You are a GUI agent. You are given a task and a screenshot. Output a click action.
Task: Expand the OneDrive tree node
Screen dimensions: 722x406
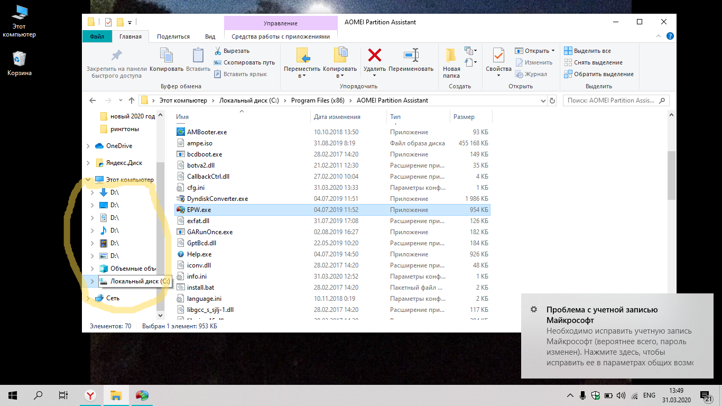tap(88, 146)
